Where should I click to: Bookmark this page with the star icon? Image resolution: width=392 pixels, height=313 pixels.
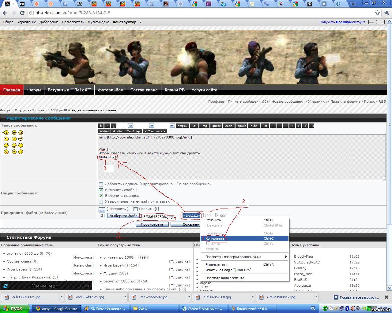point(378,13)
